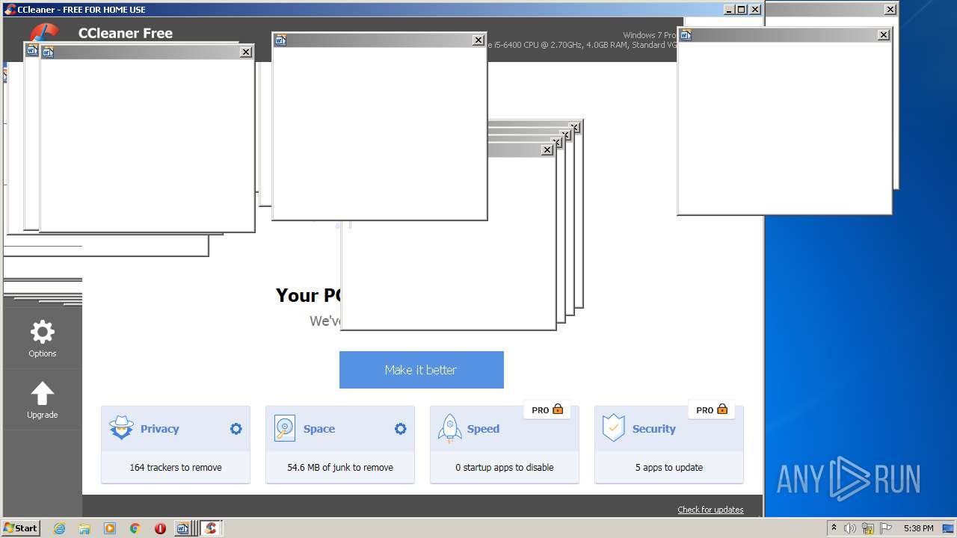Viewport: 957px width, 538px height.
Task: Close the blank popup under CCleaner Free title
Action: tap(245, 52)
